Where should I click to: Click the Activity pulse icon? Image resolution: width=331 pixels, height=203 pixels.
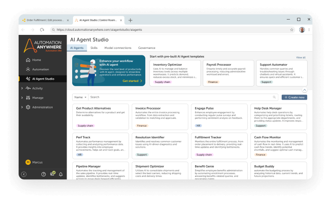(x=28, y=88)
